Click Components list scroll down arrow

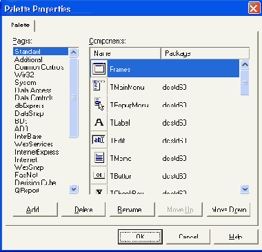pyautogui.click(x=245, y=189)
